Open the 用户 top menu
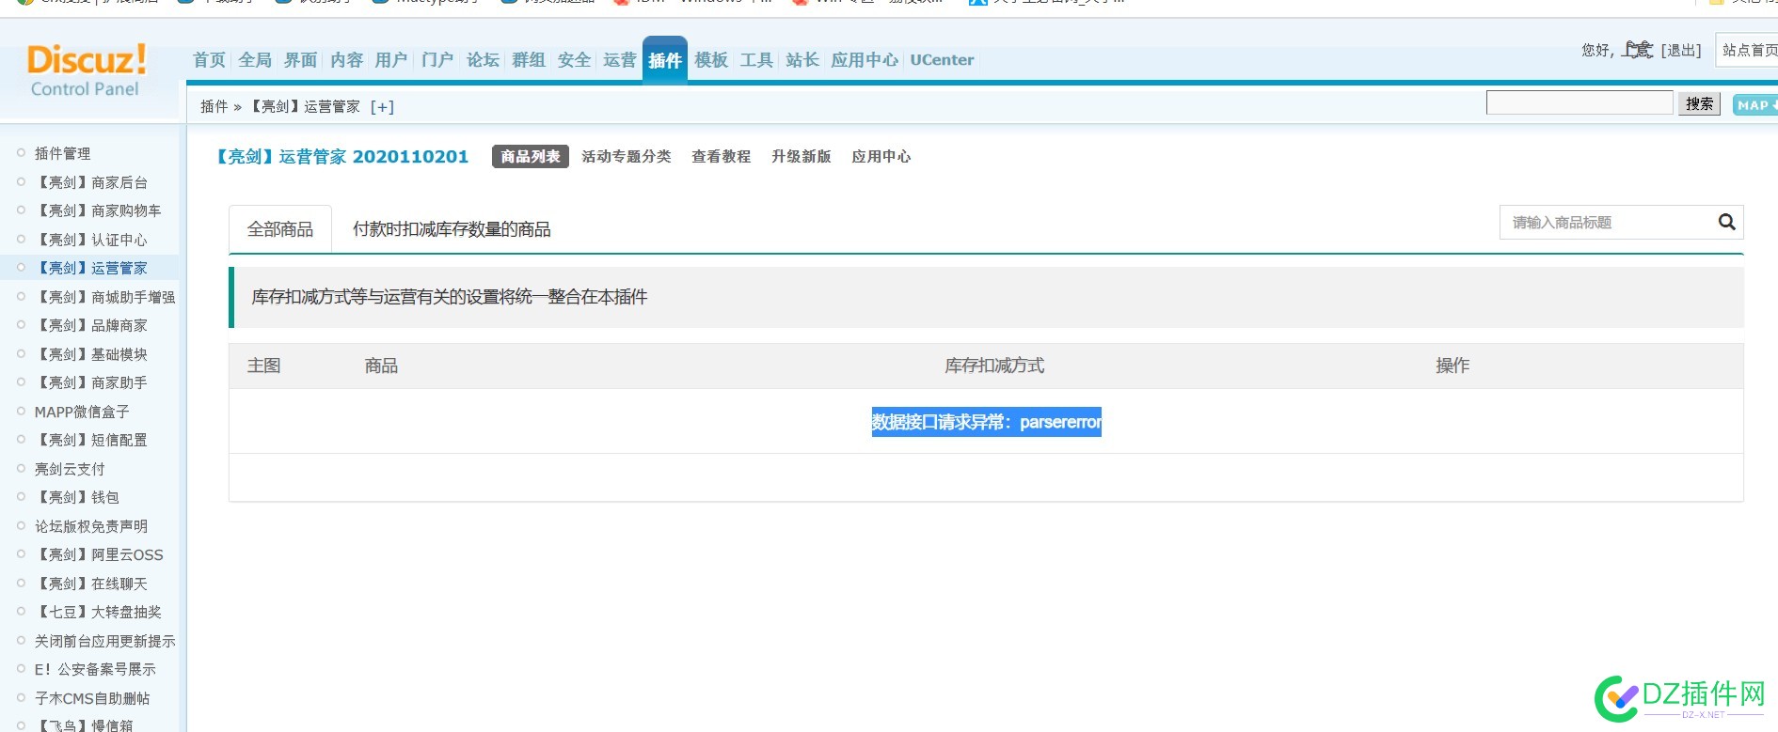 tap(391, 60)
